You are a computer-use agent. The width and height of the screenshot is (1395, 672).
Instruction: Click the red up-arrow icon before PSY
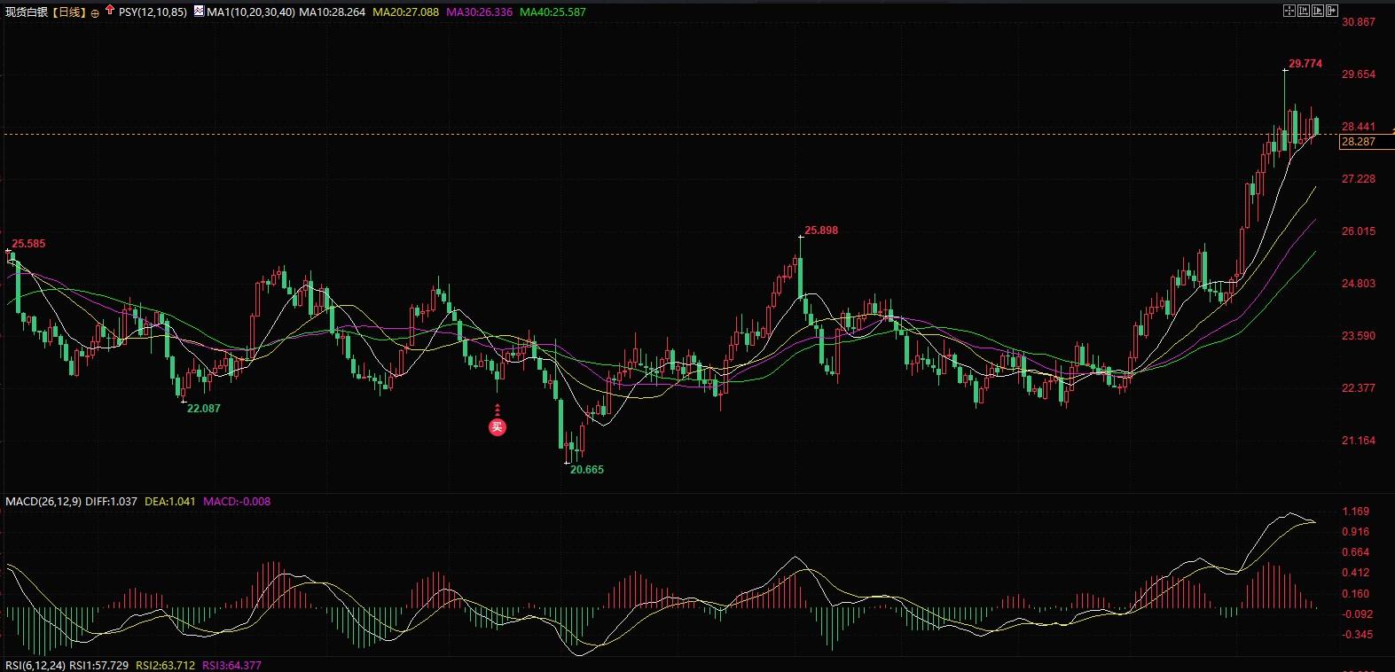point(110,11)
